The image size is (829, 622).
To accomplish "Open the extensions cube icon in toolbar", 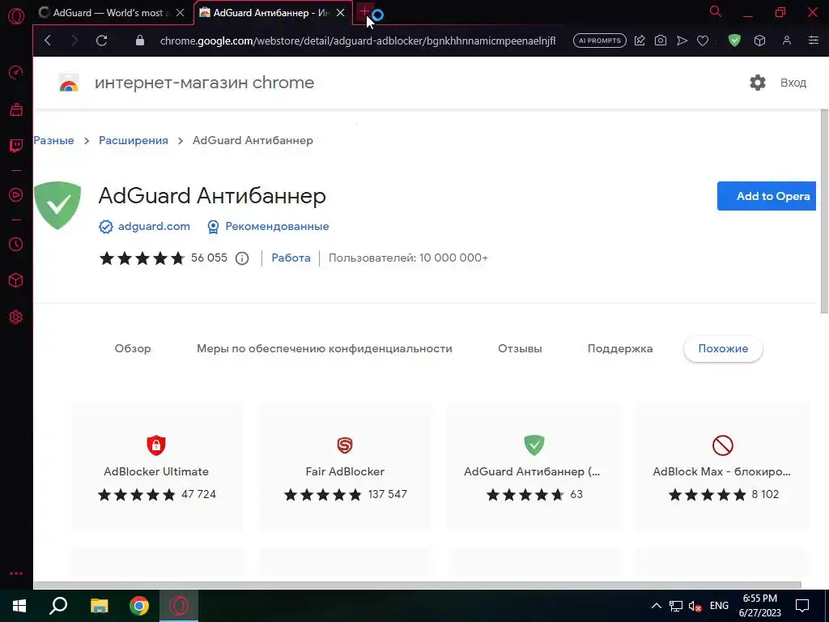I will pos(759,40).
